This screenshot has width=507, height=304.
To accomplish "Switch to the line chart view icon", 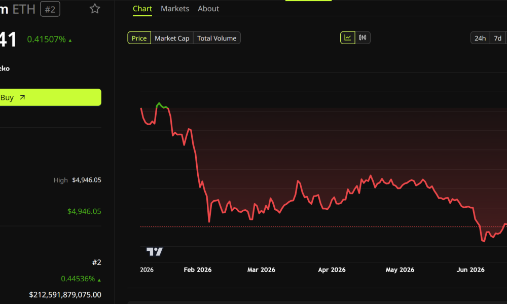I will [x=348, y=38].
